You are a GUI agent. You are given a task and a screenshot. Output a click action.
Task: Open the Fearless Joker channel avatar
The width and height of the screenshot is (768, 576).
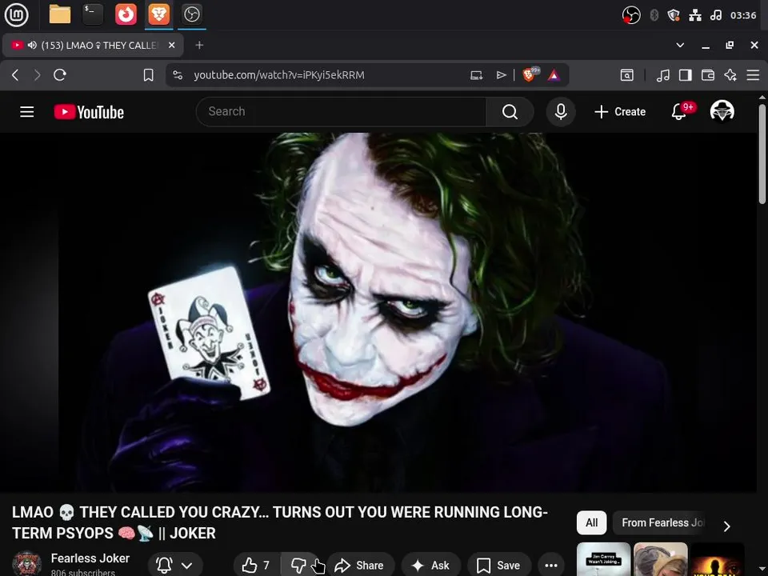coord(27,564)
